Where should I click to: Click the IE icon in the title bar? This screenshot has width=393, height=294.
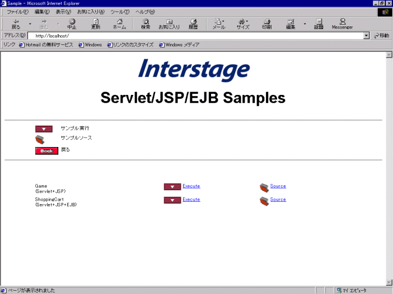click(3, 3)
